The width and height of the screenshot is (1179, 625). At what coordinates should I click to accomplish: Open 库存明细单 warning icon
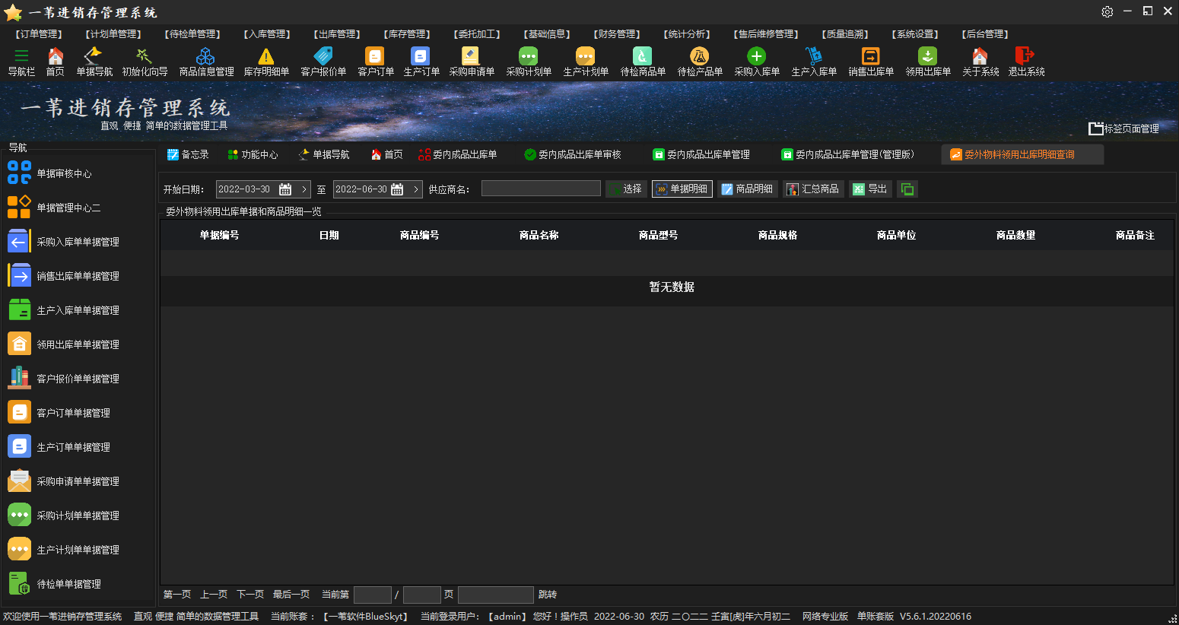click(266, 61)
